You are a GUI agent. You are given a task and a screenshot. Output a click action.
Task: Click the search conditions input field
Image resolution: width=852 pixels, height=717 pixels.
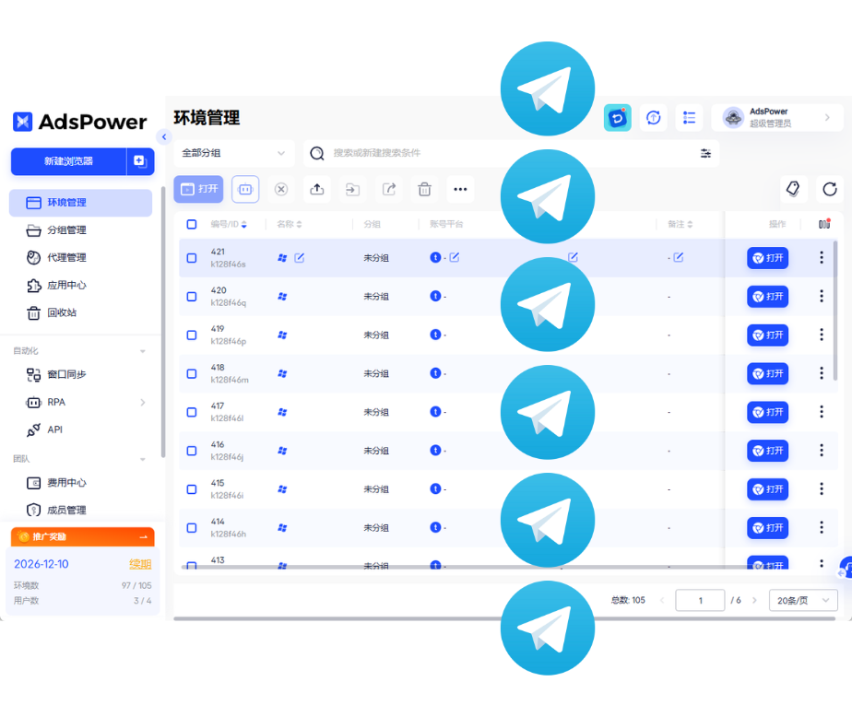[511, 153]
